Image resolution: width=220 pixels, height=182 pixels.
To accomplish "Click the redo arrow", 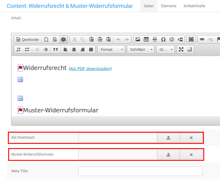I will (127, 39).
